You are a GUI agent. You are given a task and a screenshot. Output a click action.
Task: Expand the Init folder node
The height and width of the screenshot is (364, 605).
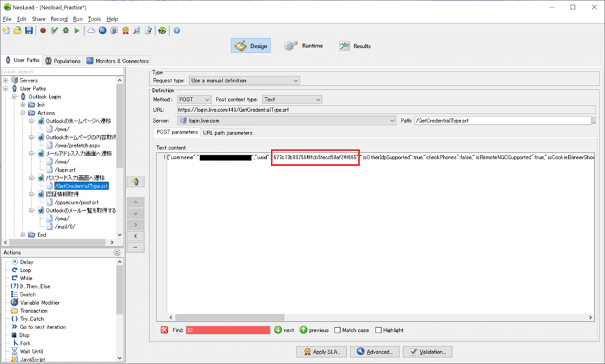[23, 105]
